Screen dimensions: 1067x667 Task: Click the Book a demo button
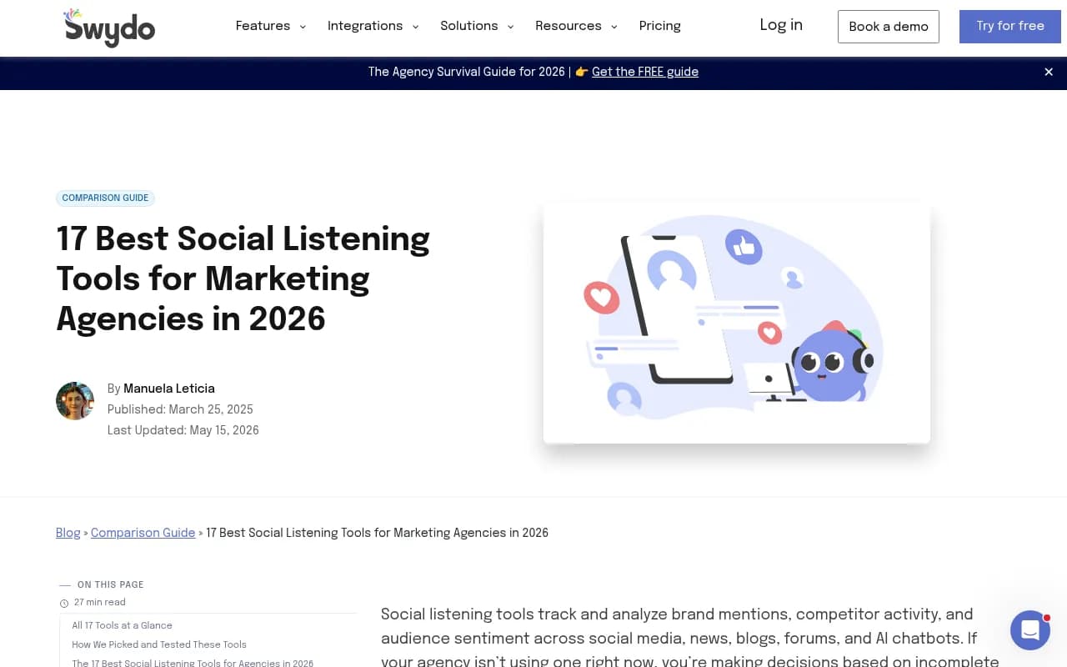[889, 27]
